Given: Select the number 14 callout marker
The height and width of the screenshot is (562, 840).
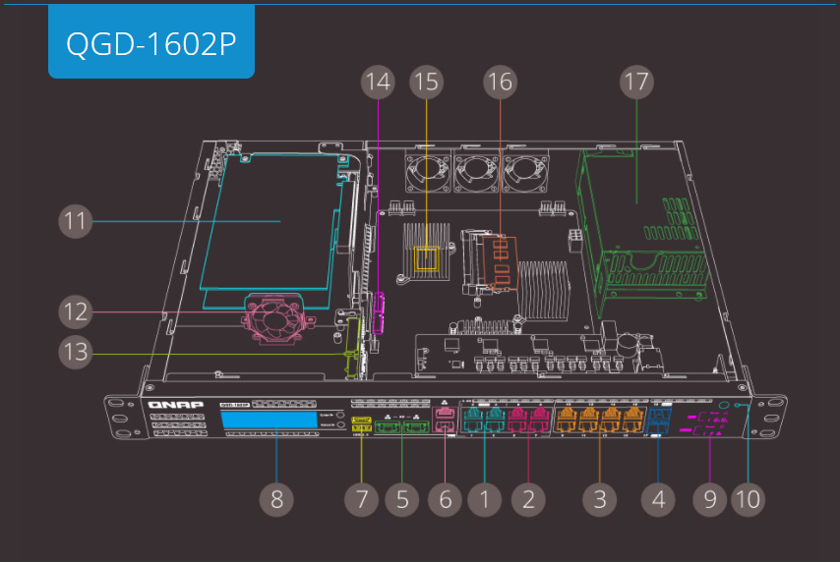Looking at the screenshot, I should 377,82.
